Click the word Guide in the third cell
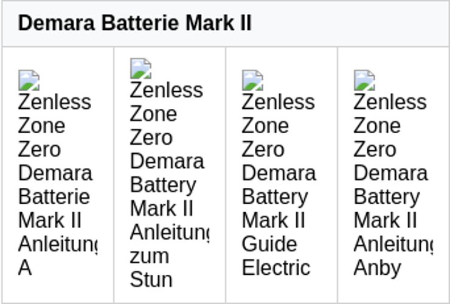This screenshot has width=450, height=304. pos(269,244)
